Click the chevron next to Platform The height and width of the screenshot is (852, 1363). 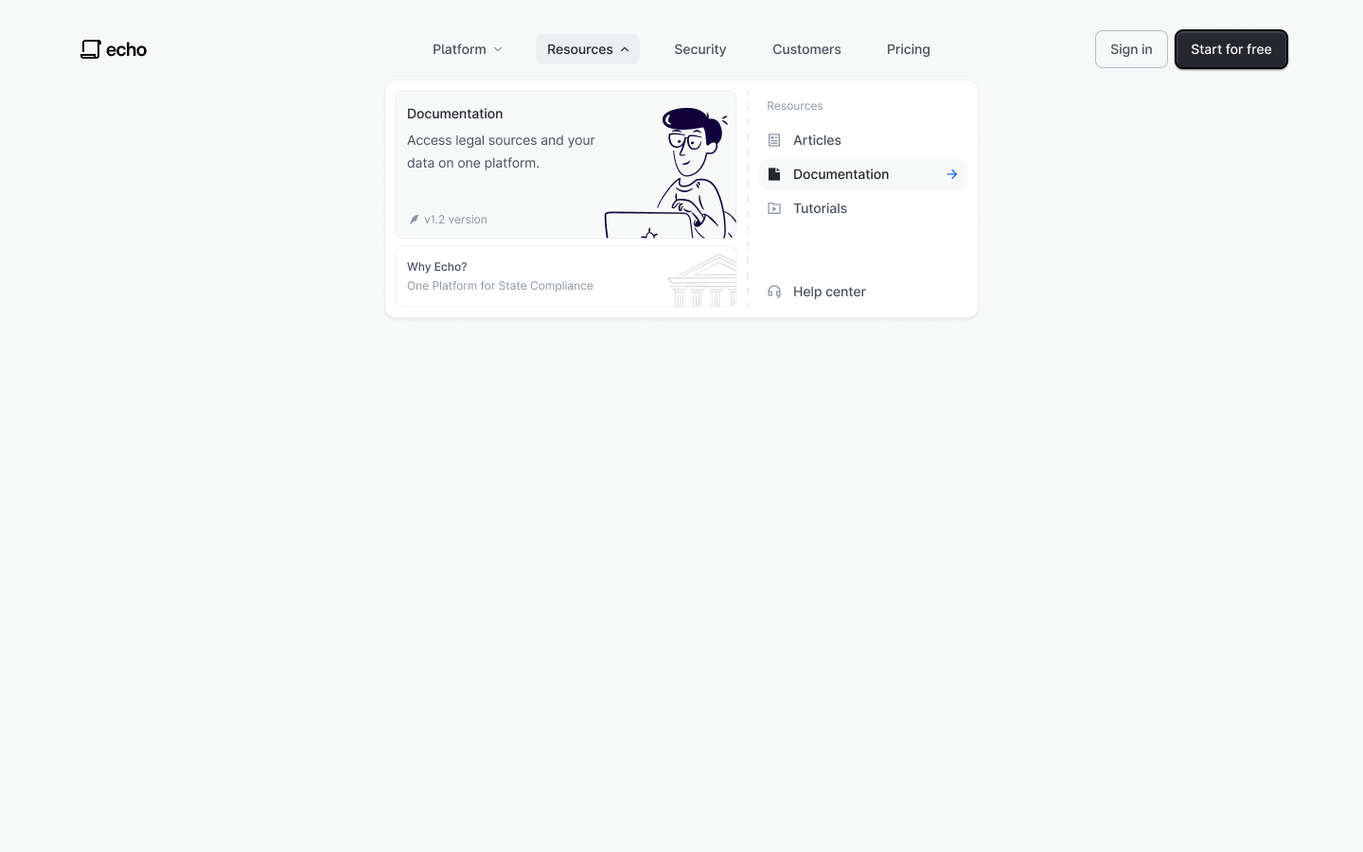pos(498,49)
